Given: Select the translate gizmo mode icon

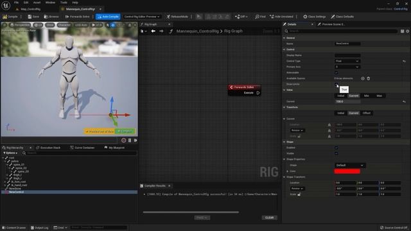Looking at the screenshot, I should coord(113,25).
